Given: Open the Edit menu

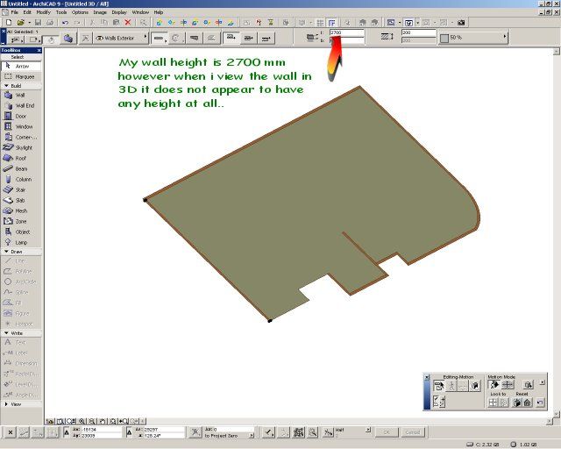Looking at the screenshot, I should click(27, 12).
